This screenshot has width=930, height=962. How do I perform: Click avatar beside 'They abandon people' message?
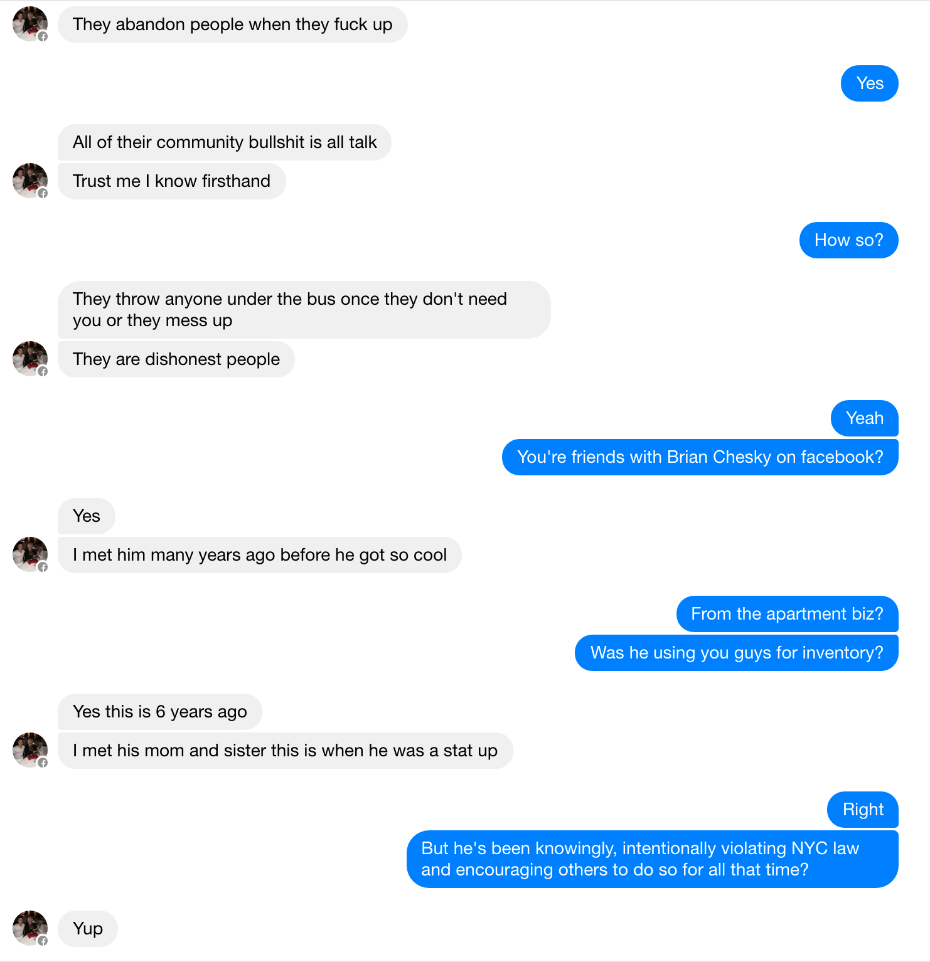(x=29, y=24)
